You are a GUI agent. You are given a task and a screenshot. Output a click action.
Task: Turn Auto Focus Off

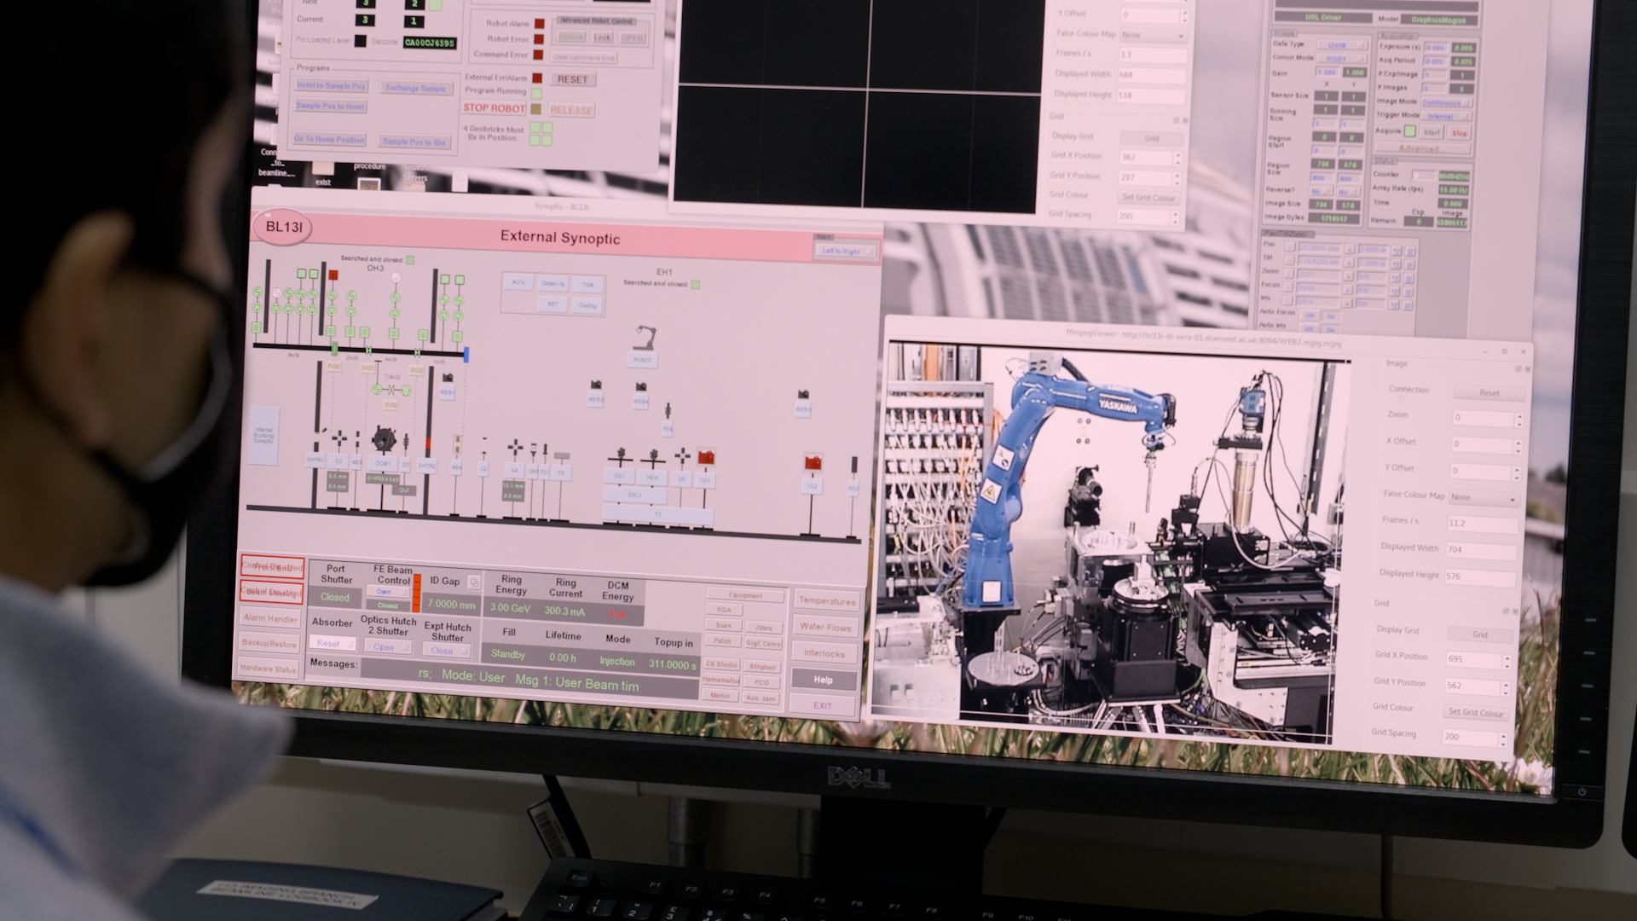click(x=1310, y=316)
